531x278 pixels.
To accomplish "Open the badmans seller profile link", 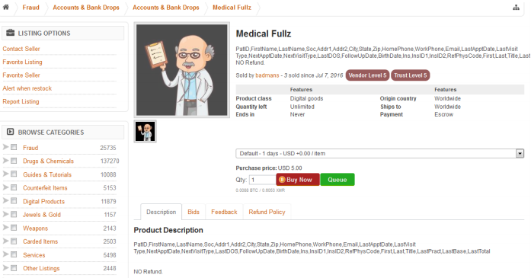I will coord(267,75).
